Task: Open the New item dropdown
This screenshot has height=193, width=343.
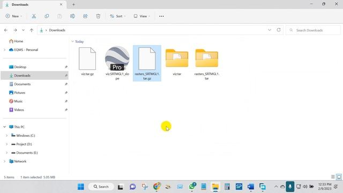Action: pyautogui.click(x=14, y=16)
